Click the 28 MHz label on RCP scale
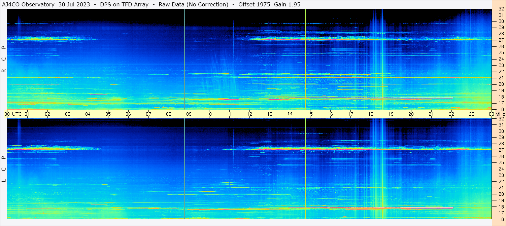 point(501,34)
